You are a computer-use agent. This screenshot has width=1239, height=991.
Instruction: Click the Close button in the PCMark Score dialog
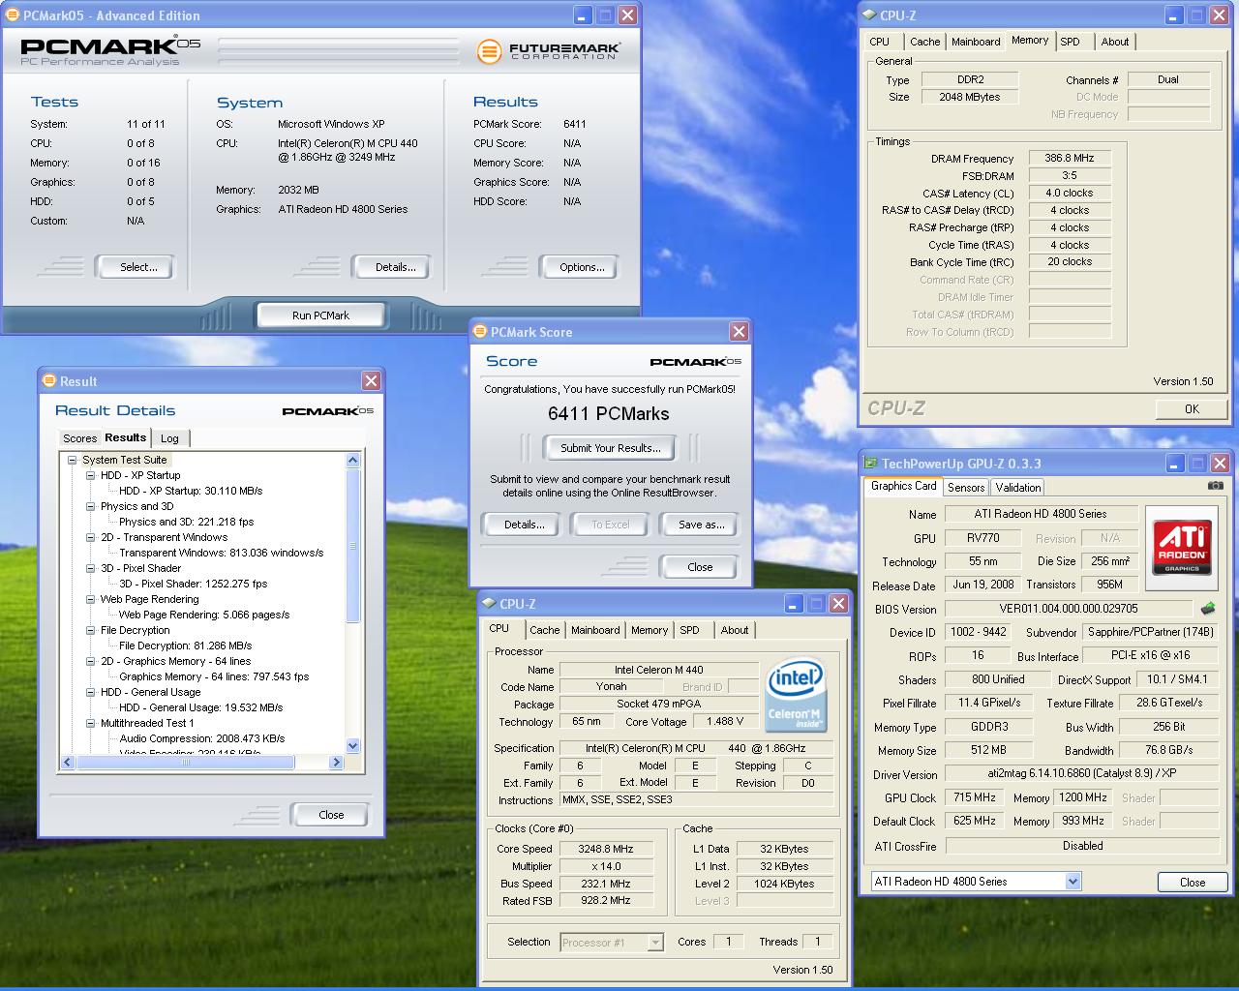click(699, 567)
